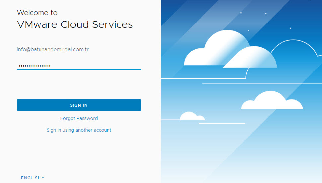Expand the ENGLISH language dropdown
The height and width of the screenshot is (183, 322).
coord(33,178)
